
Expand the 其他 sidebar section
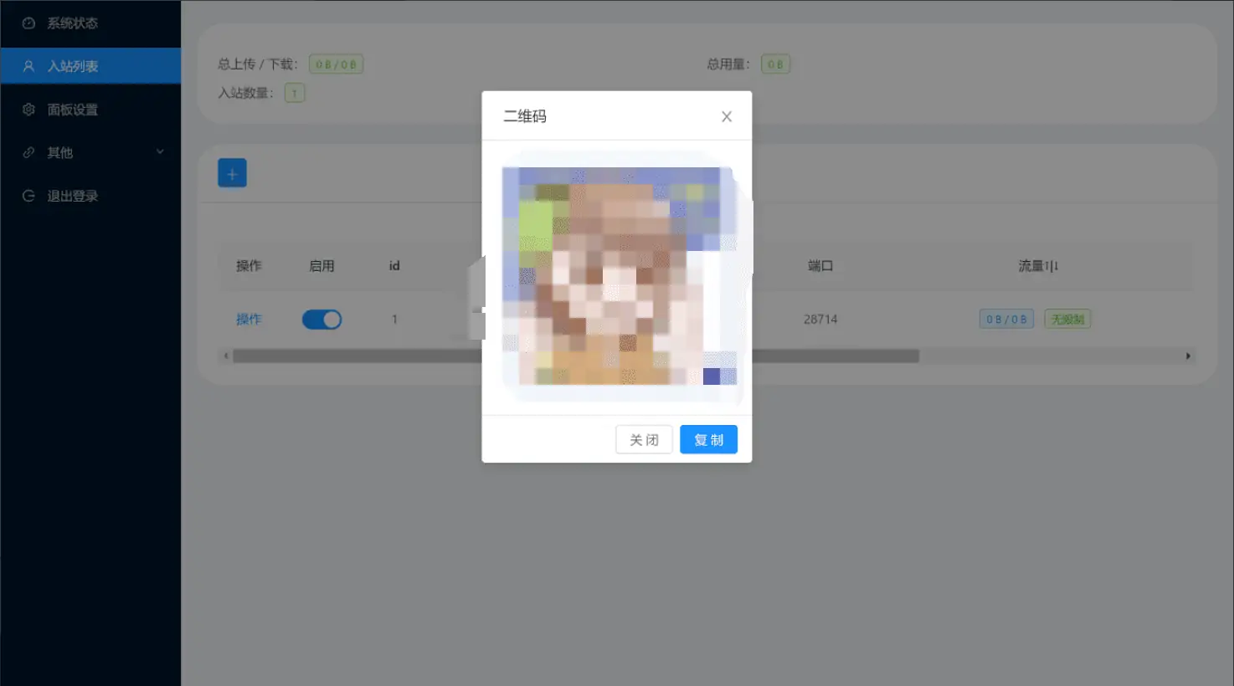tap(159, 152)
